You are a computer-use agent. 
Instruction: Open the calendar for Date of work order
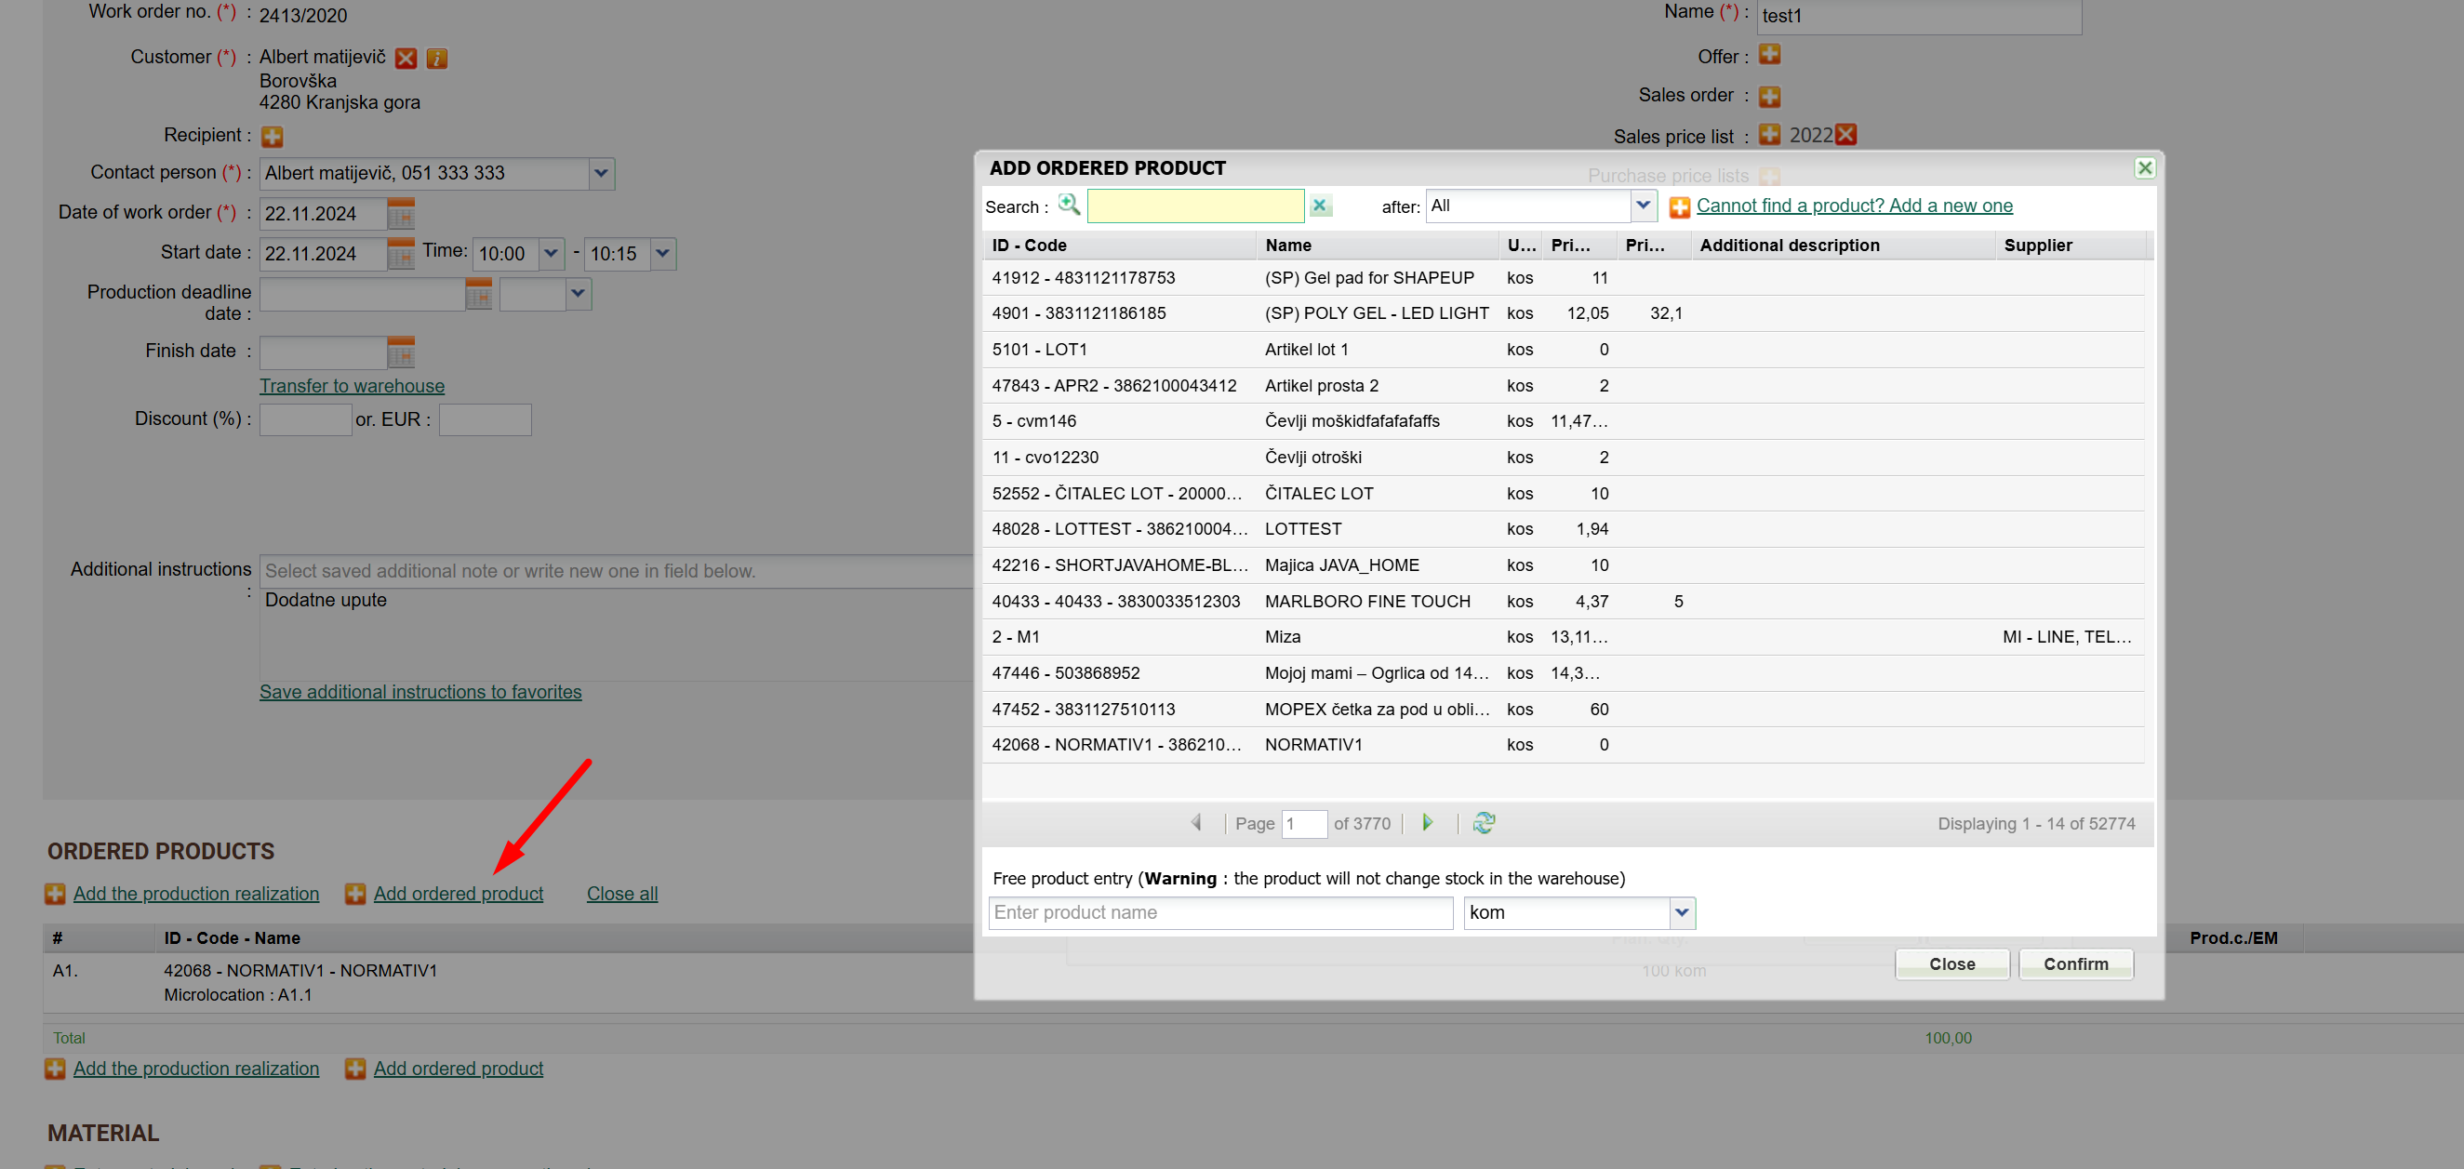coord(401,213)
